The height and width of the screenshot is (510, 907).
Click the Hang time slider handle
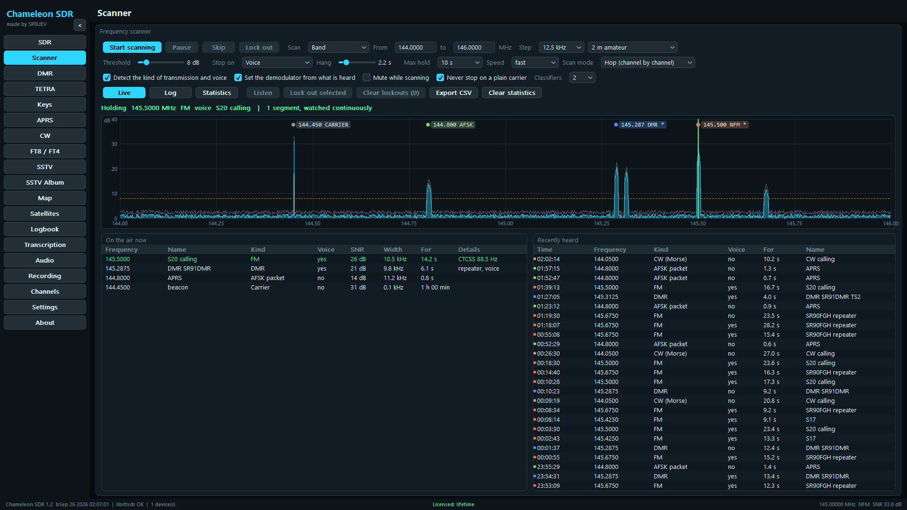(346, 63)
